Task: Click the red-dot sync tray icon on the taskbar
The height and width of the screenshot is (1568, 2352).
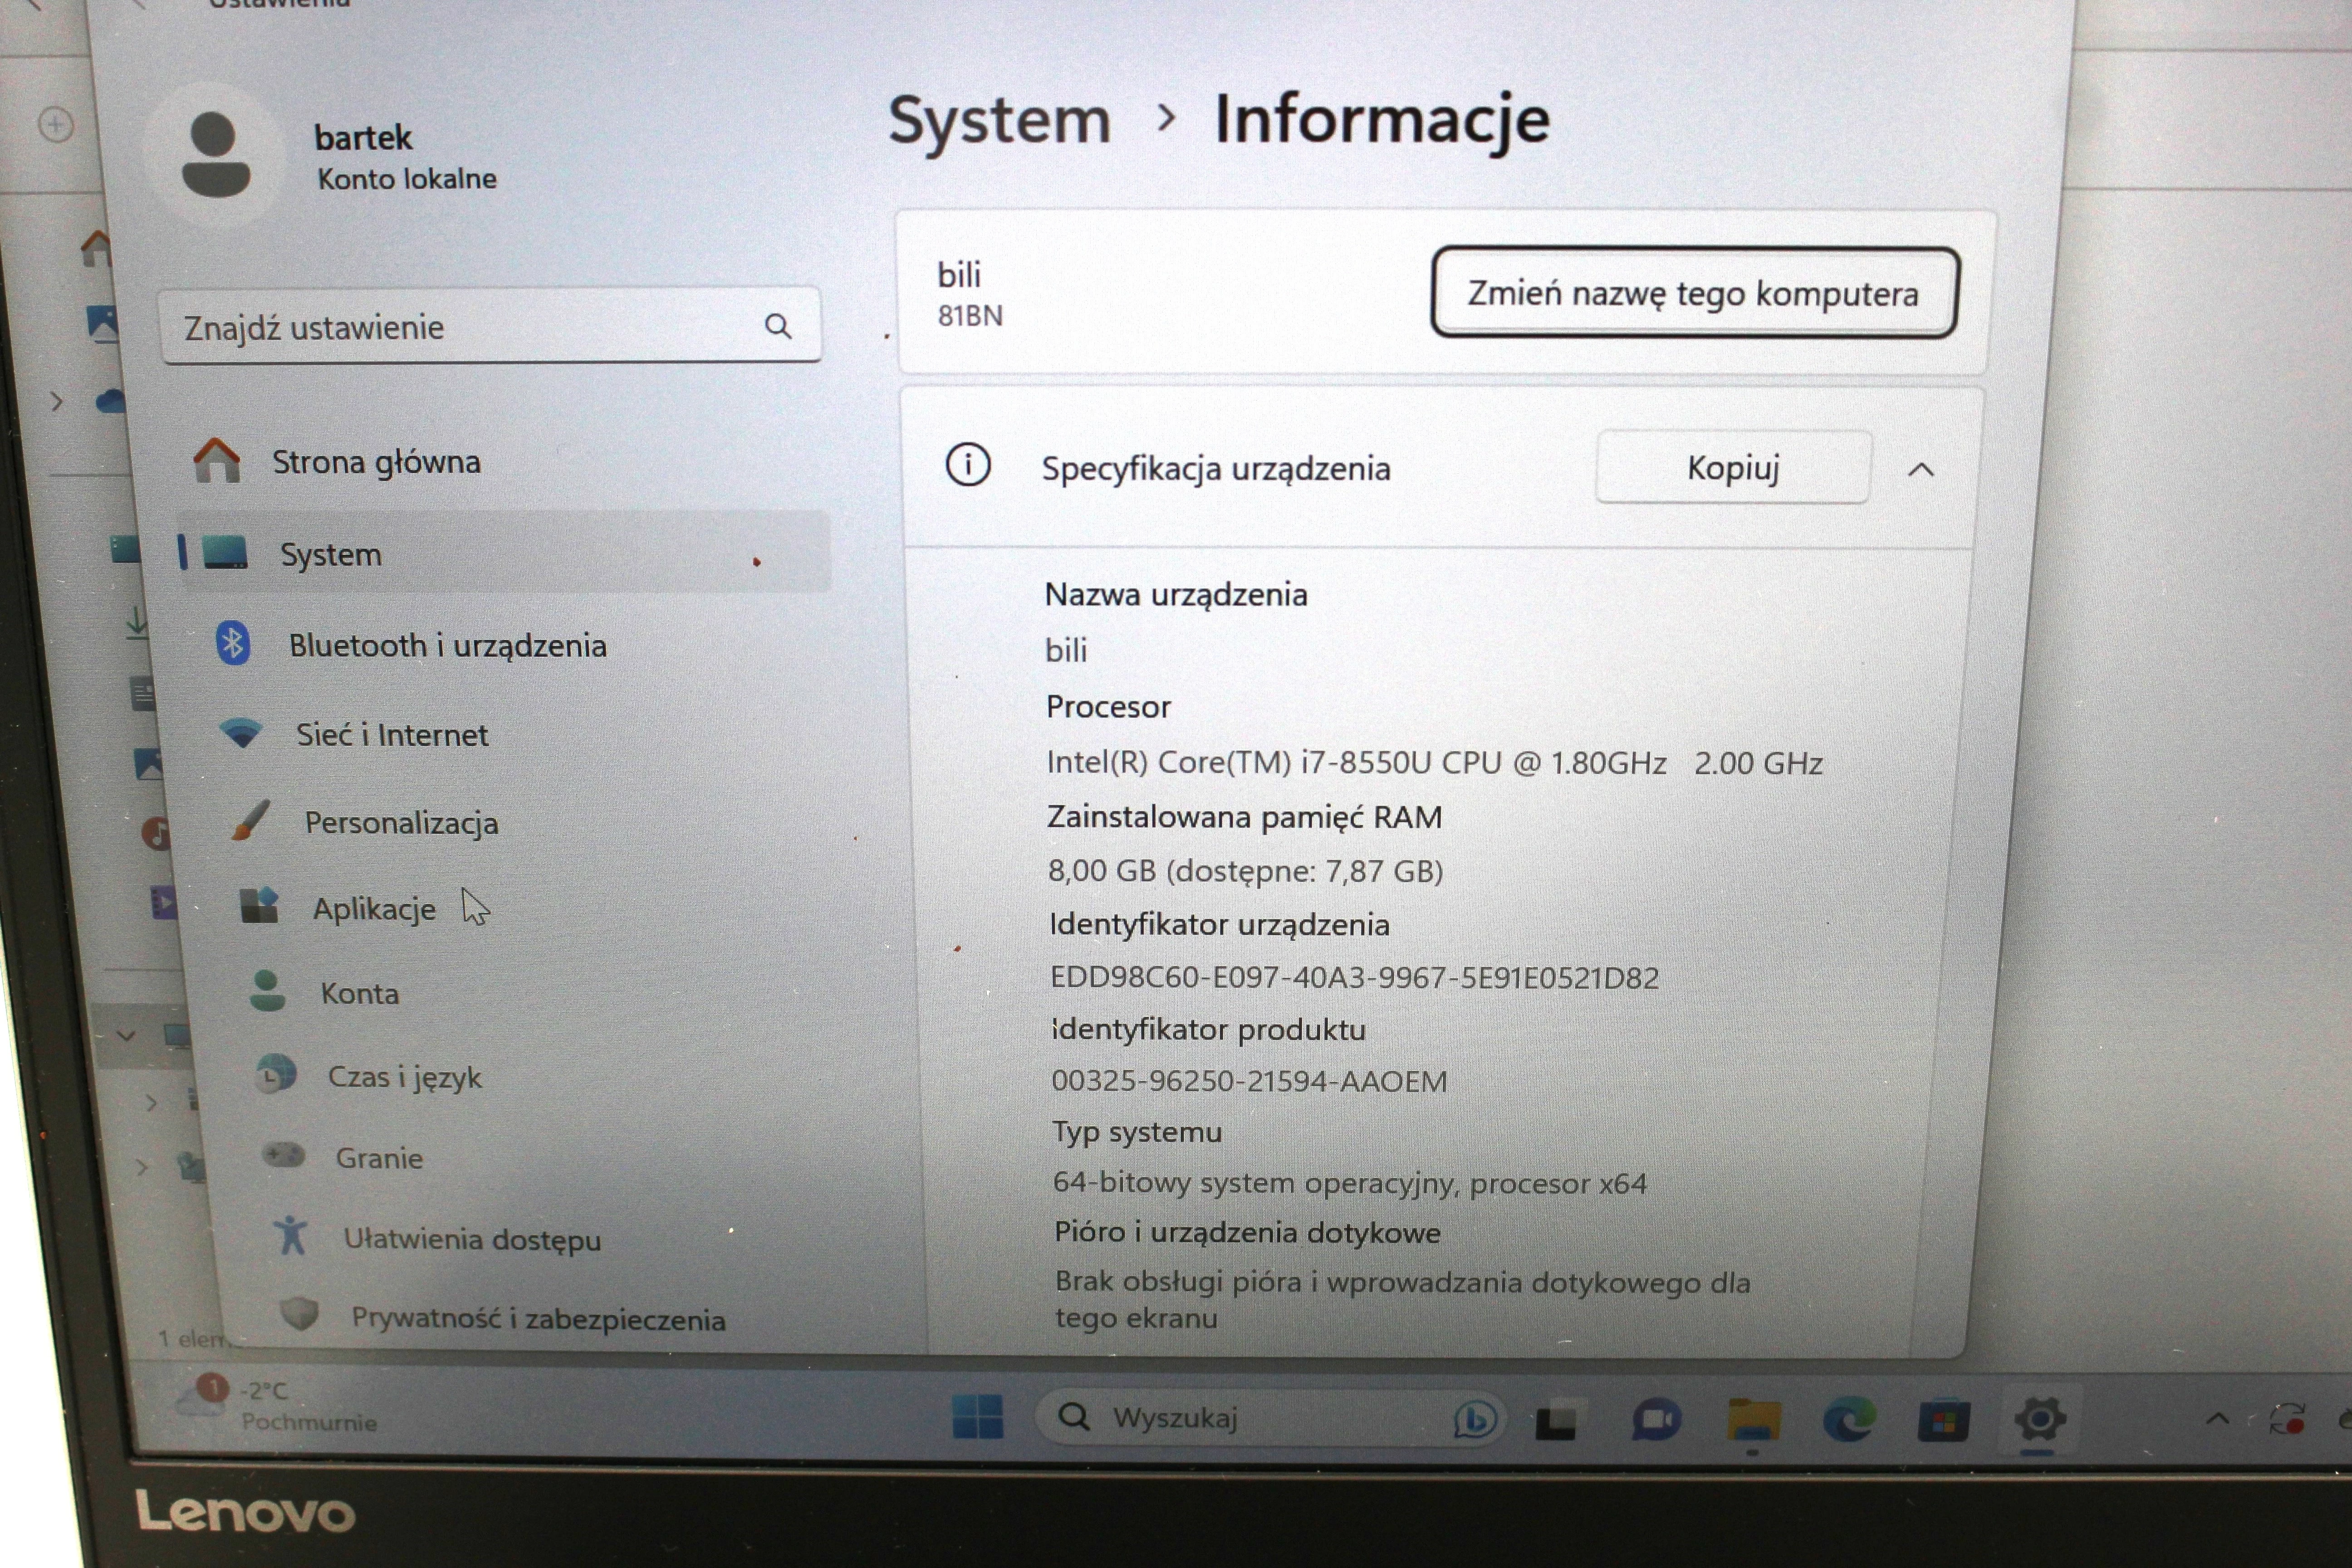Action: coord(2287,1419)
